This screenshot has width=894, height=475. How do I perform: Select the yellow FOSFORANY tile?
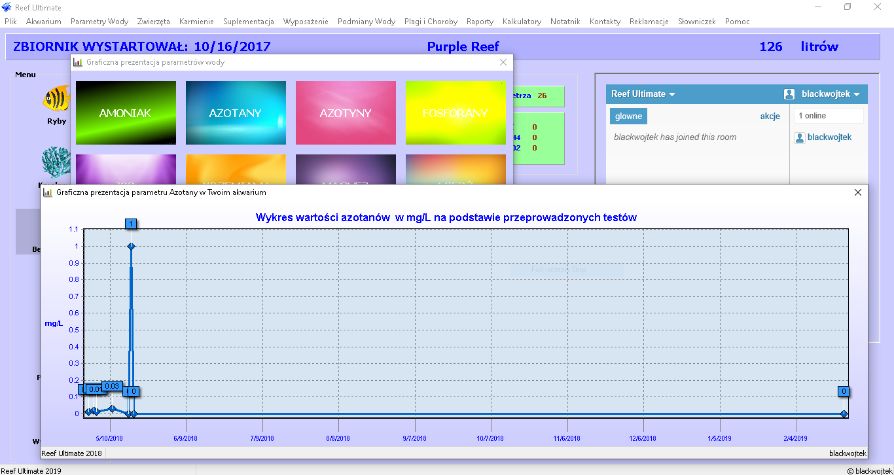click(456, 113)
